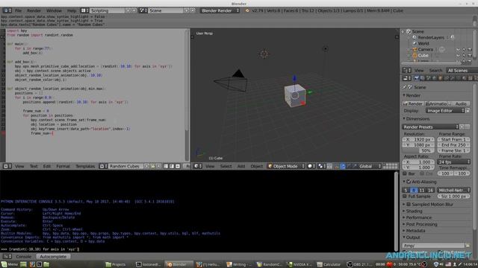Image resolution: width=478 pixels, height=268 pixels.
Task: Toggle visibility eye for Camera in outliner
Action: [x=458, y=50]
